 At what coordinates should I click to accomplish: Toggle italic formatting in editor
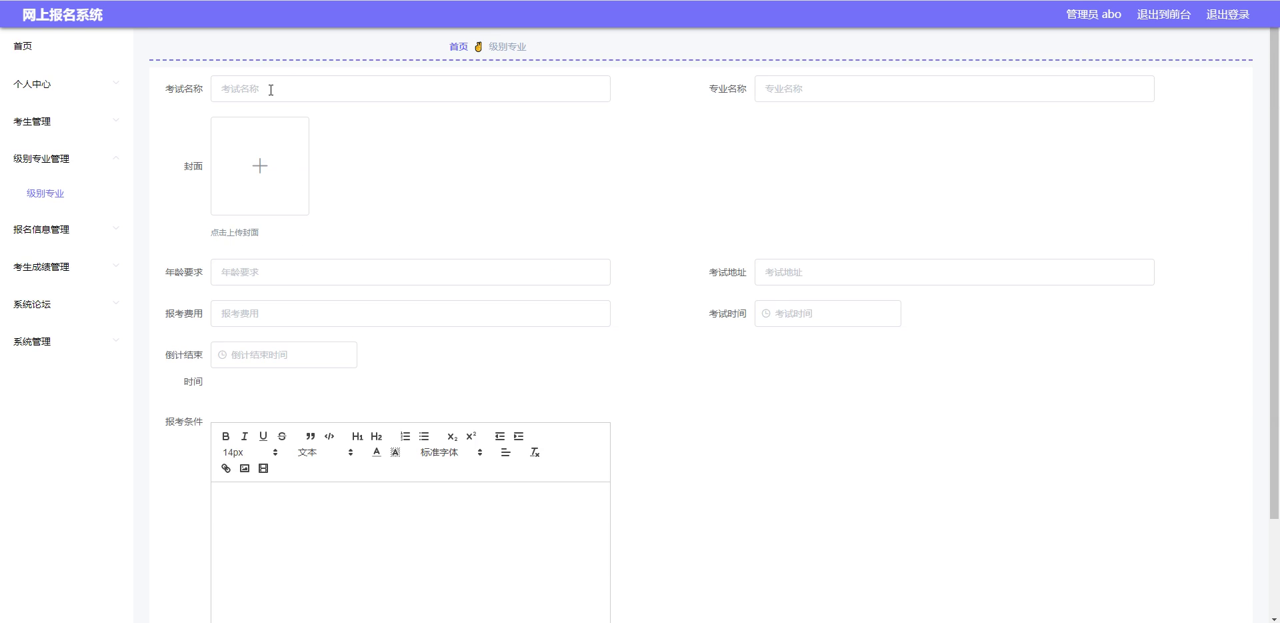pos(245,436)
